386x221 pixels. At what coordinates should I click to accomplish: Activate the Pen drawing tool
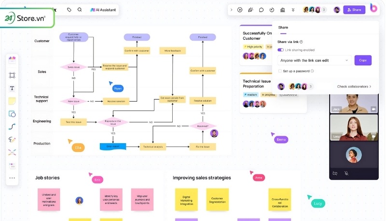(x=12, y=139)
